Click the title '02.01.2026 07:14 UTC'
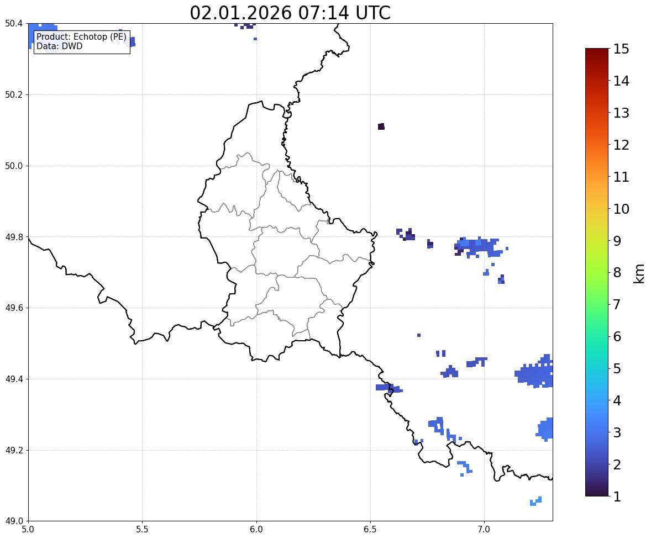 (290, 13)
